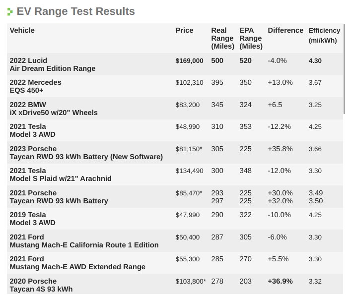Click Mustang Mach-E California Route 1 Edition
Screen dimensions: 348x295
coord(84,245)
